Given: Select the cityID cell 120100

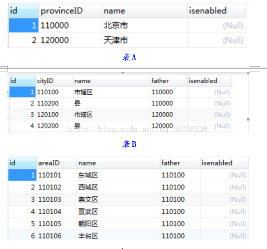Looking at the screenshot, I should click(54, 114).
